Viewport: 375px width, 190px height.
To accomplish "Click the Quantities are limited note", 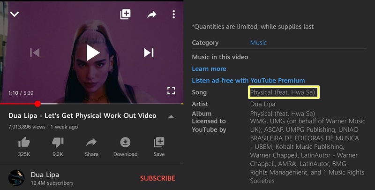I will (x=253, y=27).
